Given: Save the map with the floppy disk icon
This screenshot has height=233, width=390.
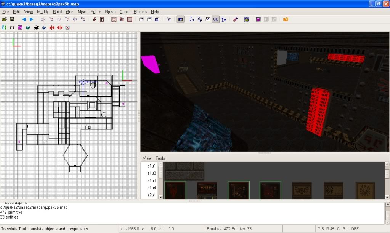Looking at the screenshot, I should point(12,19).
